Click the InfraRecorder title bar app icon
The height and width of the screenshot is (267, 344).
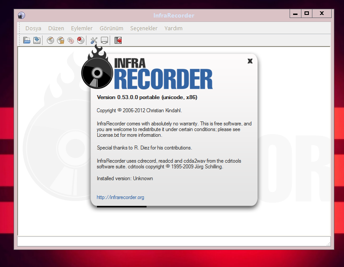coord(21,15)
